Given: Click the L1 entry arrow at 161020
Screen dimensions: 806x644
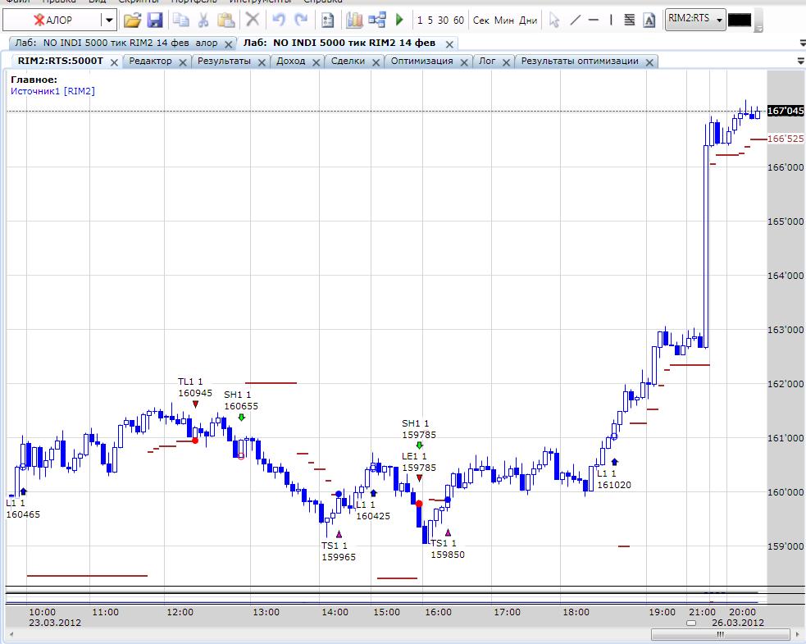Looking at the screenshot, I should [x=614, y=462].
